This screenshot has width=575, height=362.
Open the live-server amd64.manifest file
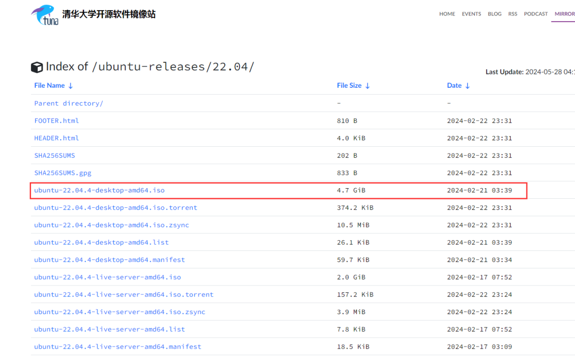118,347
